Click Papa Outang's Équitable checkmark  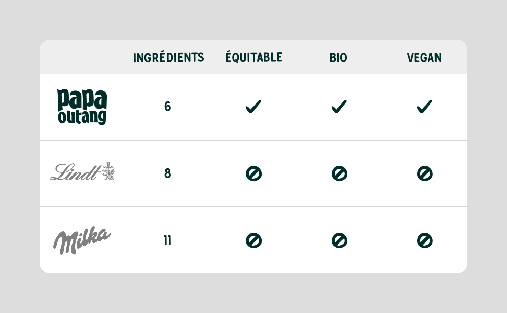253,107
